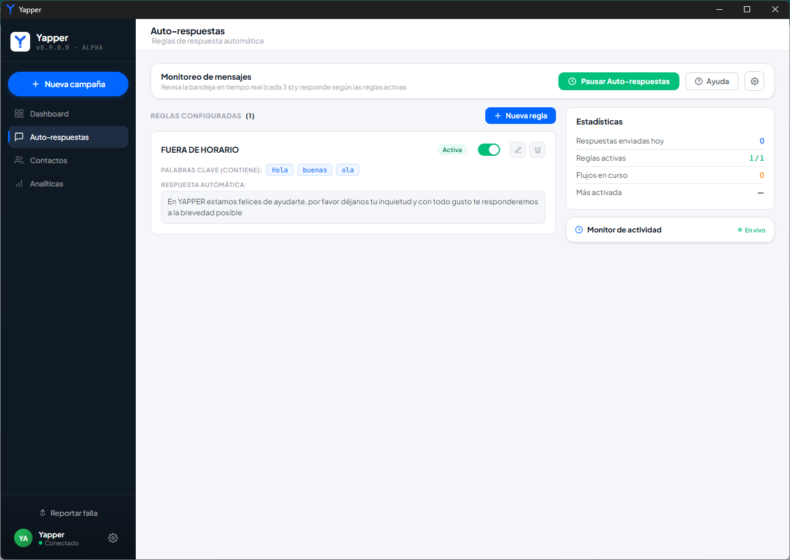Screen dimensions: 790x560
Task: Open the Ayuda help button
Action: click(x=712, y=81)
